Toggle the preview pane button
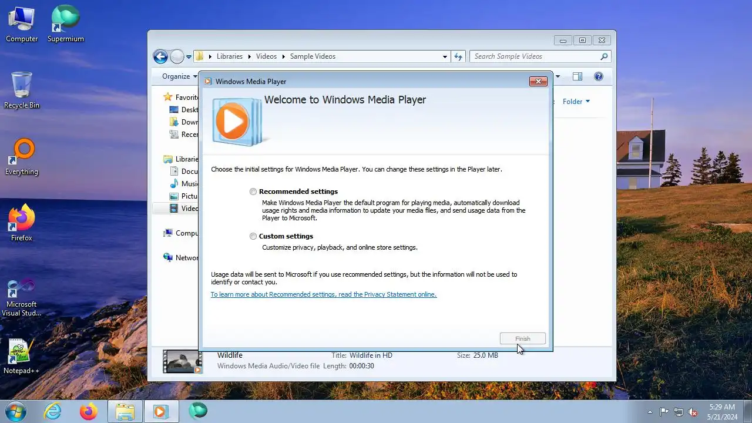The width and height of the screenshot is (752, 423). tap(578, 76)
